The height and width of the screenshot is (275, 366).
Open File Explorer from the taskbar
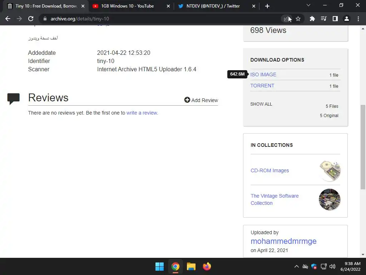(x=191, y=266)
